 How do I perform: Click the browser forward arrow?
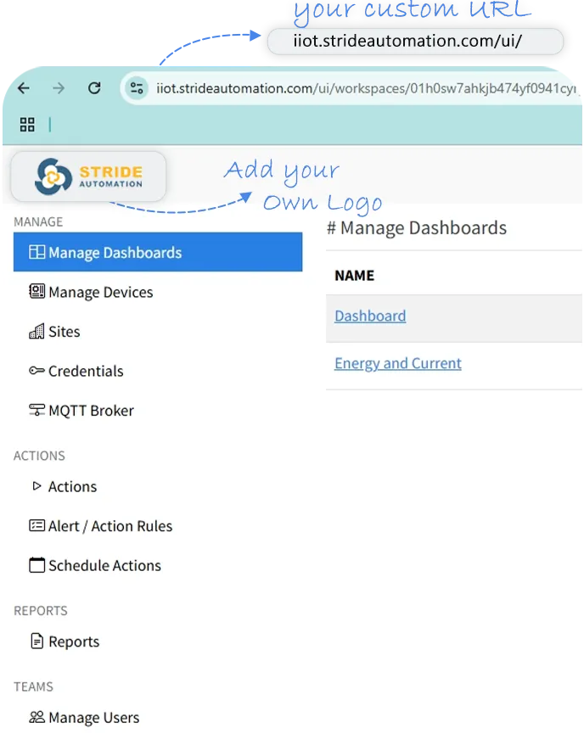click(x=59, y=88)
